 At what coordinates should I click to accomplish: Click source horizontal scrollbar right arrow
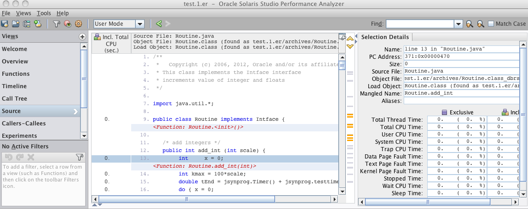click(x=334, y=199)
